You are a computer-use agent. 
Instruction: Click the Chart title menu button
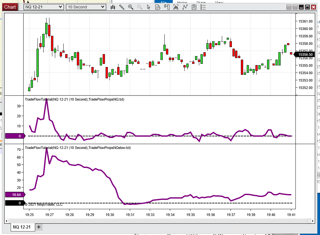click(10, 7)
